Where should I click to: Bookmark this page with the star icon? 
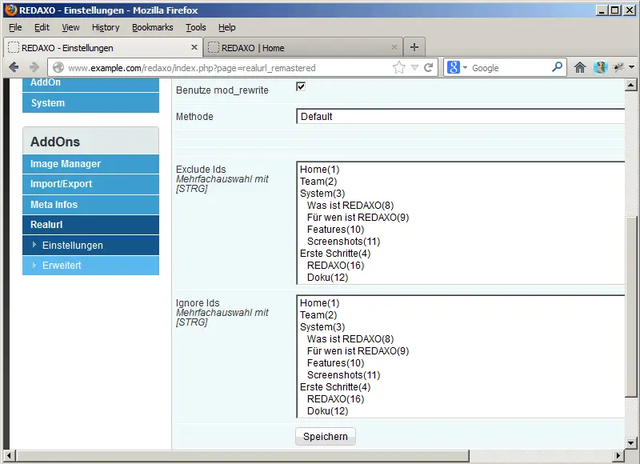click(x=399, y=67)
